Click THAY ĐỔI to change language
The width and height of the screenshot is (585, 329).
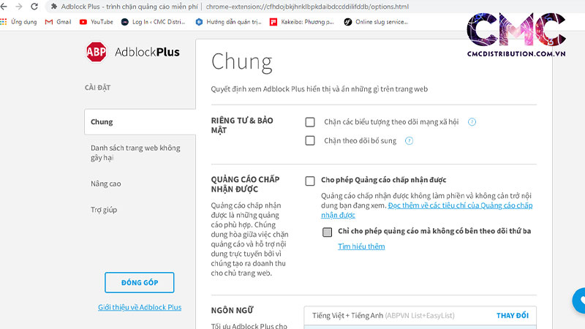coord(513,316)
